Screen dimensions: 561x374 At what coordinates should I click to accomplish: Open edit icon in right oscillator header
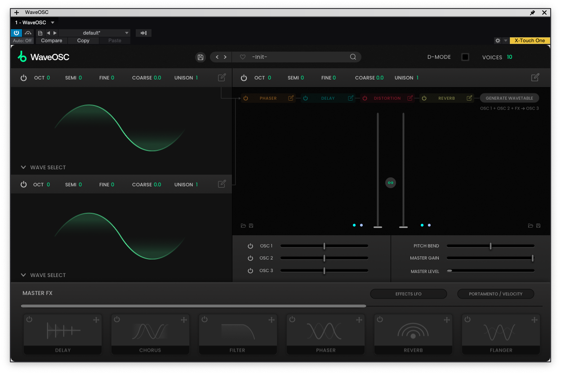click(535, 77)
